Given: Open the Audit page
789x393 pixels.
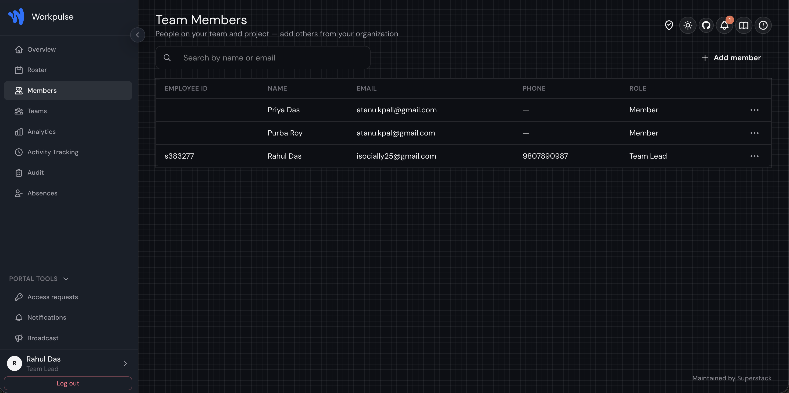Looking at the screenshot, I should coord(68,173).
